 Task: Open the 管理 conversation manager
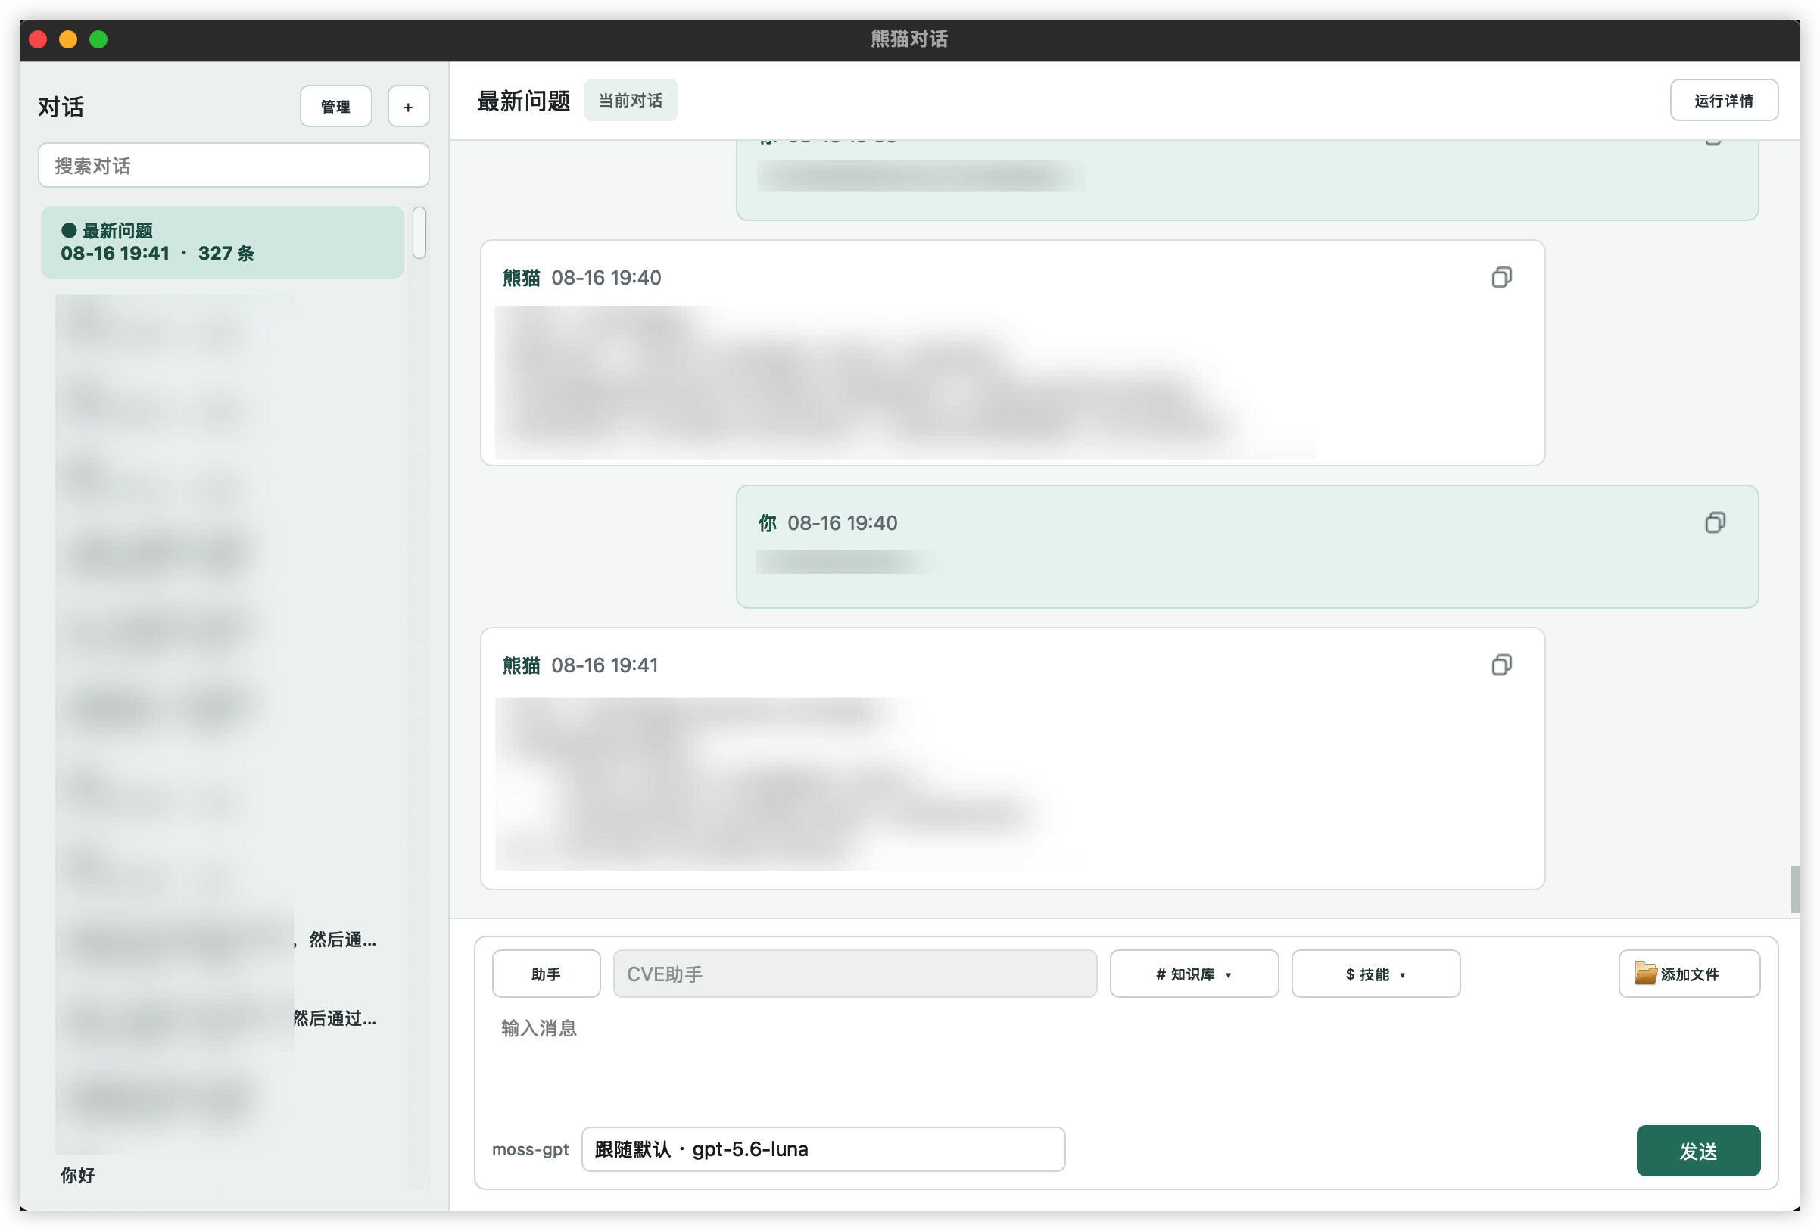(x=335, y=107)
